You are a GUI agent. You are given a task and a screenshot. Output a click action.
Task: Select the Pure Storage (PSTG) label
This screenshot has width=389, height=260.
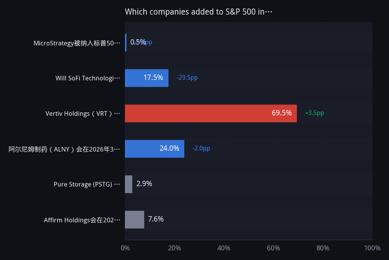pos(87,184)
